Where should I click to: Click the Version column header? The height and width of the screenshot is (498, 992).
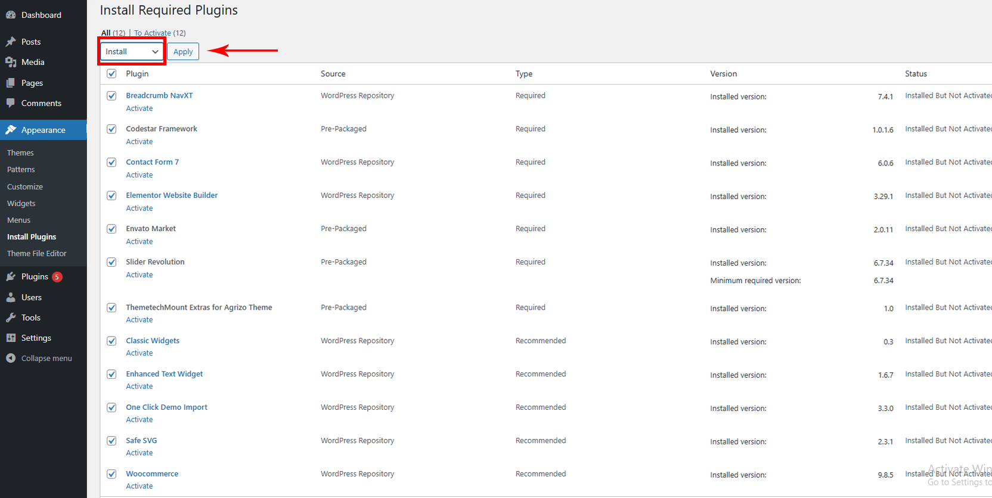pyautogui.click(x=724, y=74)
